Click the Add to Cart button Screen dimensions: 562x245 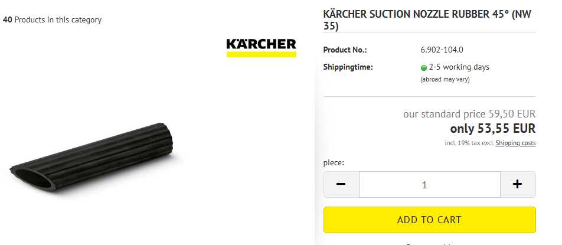429,220
